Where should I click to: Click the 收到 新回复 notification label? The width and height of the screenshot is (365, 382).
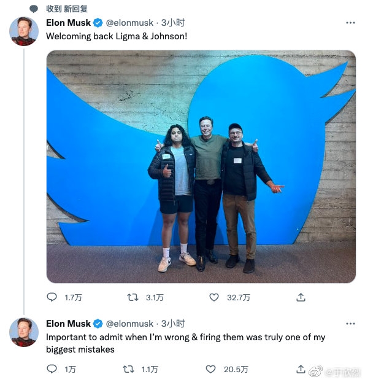67,9
